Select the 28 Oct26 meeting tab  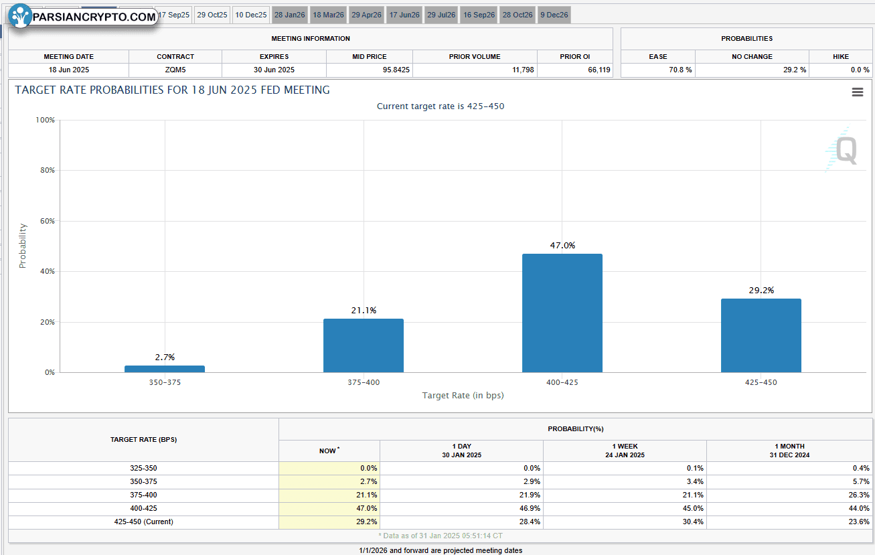pyautogui.click(x=518, y=15)
